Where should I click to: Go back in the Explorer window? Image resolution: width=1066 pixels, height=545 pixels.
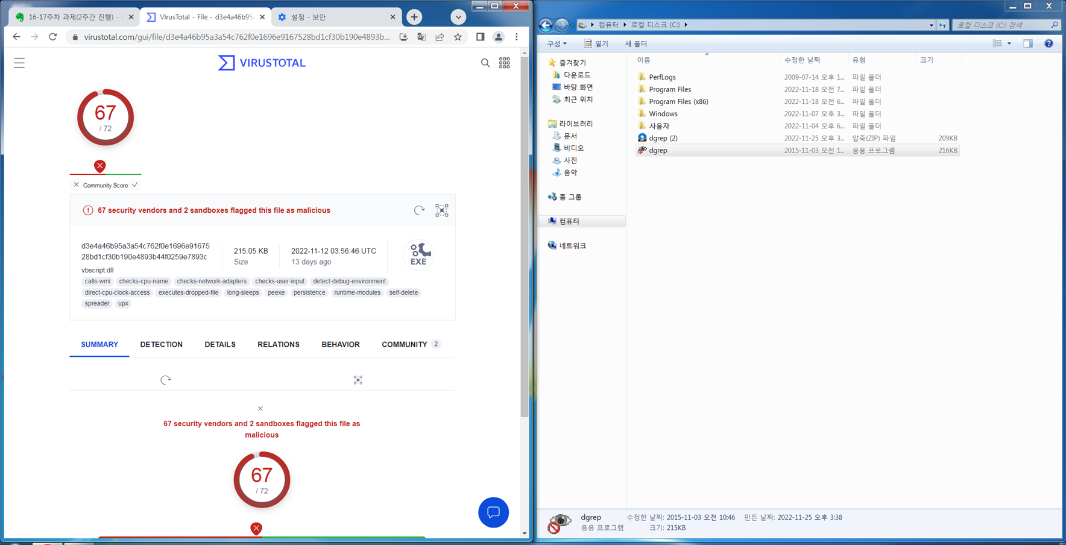[546, 25]
